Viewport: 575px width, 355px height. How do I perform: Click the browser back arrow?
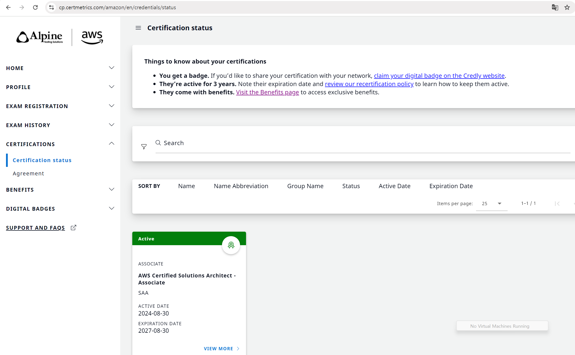pos(8,8)
